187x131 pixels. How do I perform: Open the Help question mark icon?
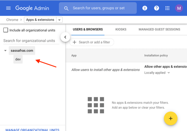pos(156,8)
